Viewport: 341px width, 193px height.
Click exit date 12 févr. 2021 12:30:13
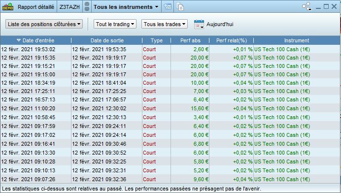click(x=99, y=117)
